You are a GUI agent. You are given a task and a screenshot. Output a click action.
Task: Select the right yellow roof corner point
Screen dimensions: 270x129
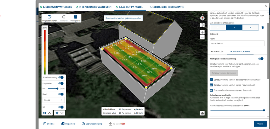point(171,68)
